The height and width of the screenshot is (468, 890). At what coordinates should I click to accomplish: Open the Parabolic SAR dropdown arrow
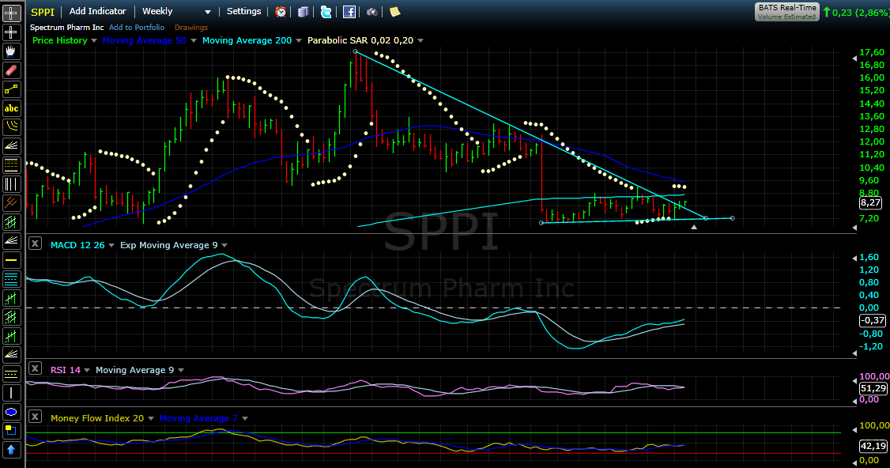(420, 41)
